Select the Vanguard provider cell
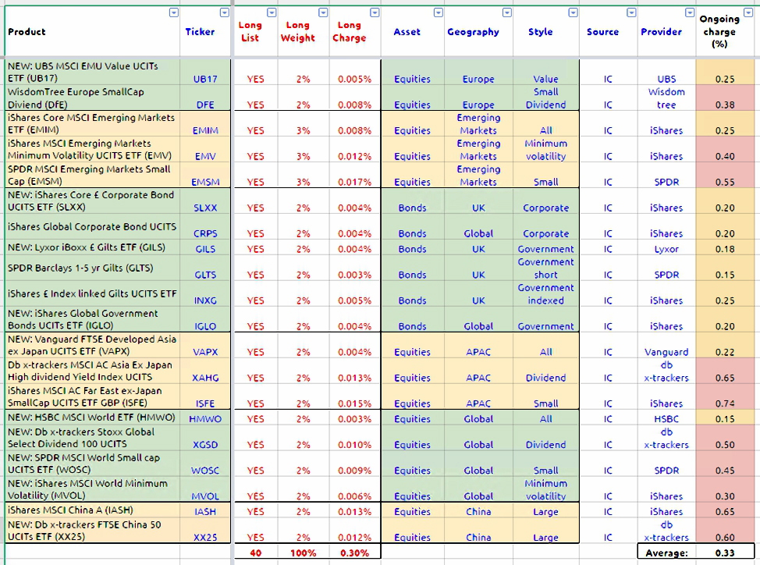 click(x=666, y=345)
